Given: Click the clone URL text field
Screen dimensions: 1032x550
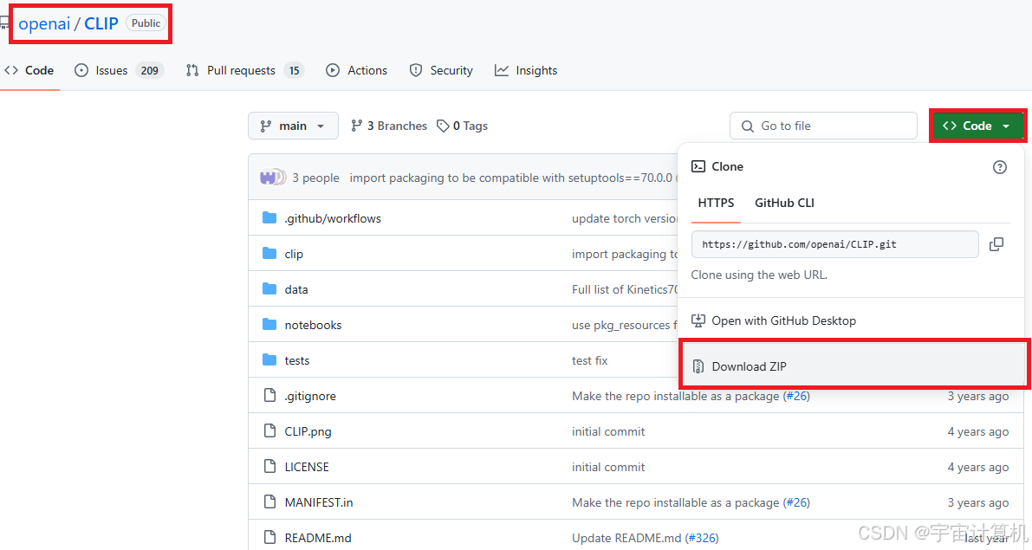Looking at the screenshot, I should (834, 244).
